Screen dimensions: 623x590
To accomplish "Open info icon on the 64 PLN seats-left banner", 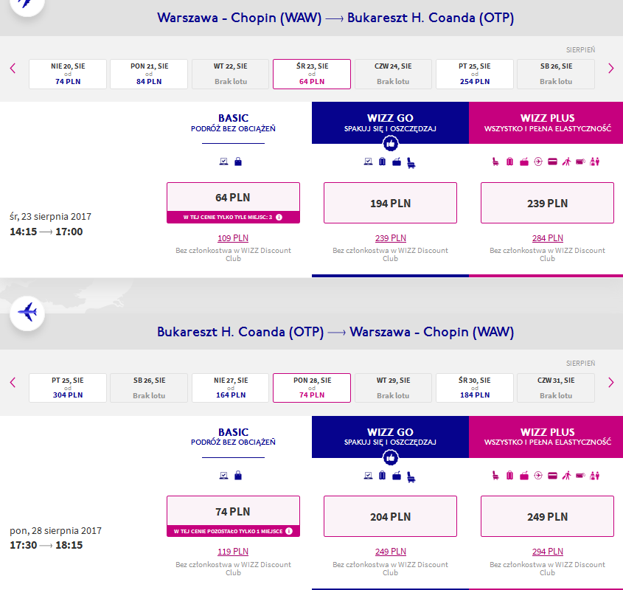I will tap(279, 217).
